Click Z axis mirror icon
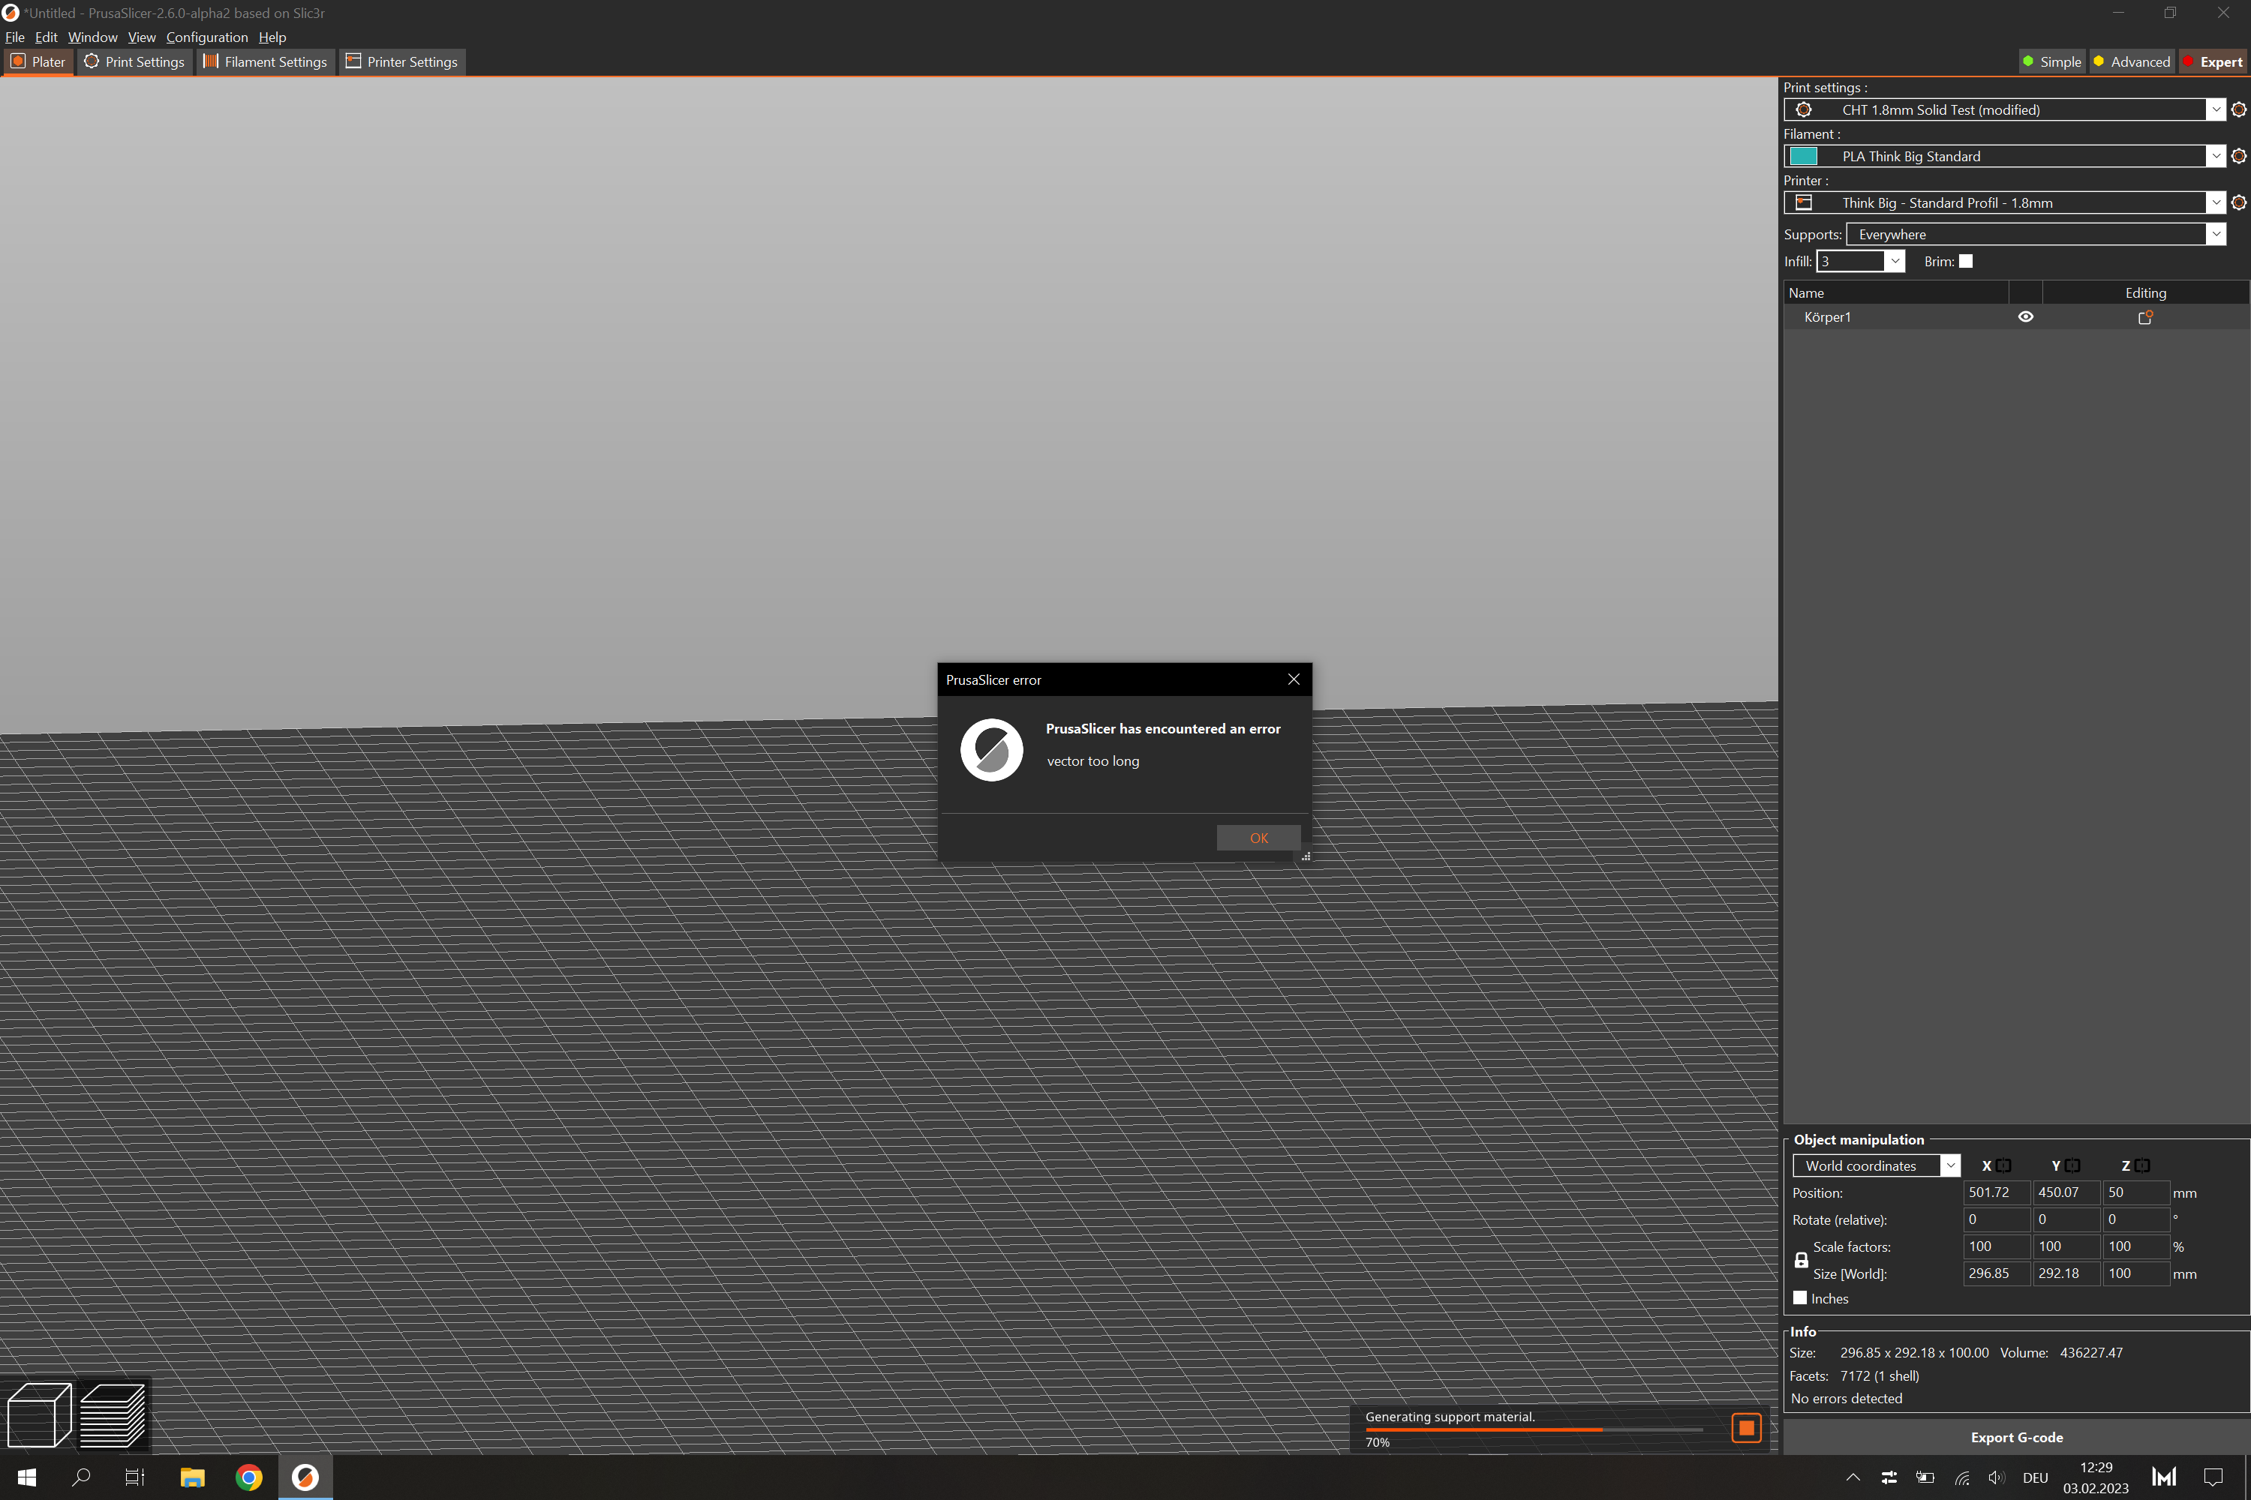Viewport: 2251px width, 1500px height. coord(2142,1165)
